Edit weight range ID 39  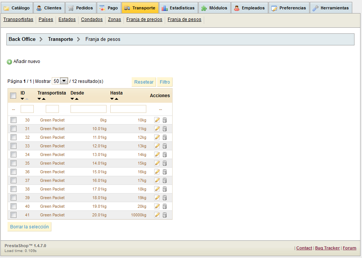tap(157, 198)
